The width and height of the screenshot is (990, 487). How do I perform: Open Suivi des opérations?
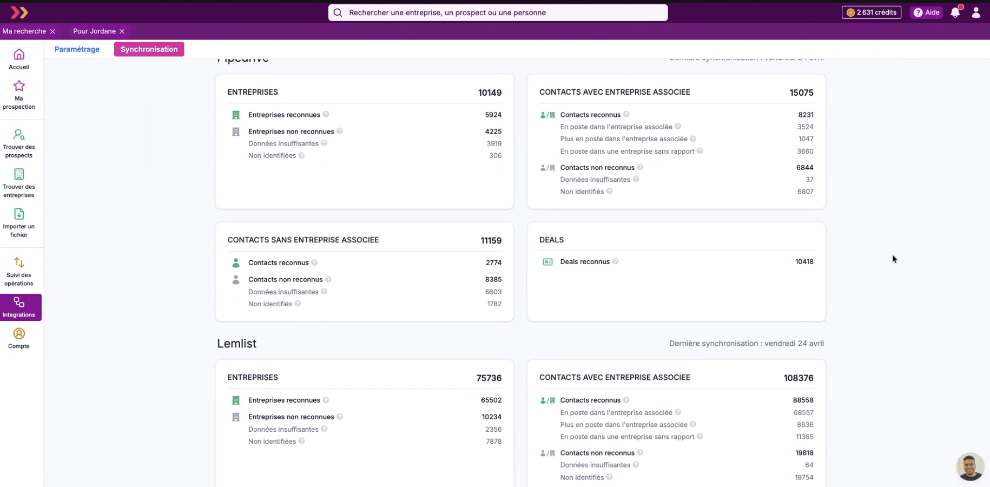point(19,271)
